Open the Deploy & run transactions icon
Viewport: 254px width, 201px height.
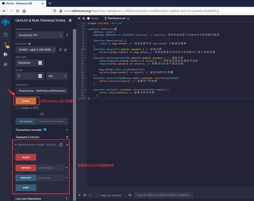tap(6, 54)
